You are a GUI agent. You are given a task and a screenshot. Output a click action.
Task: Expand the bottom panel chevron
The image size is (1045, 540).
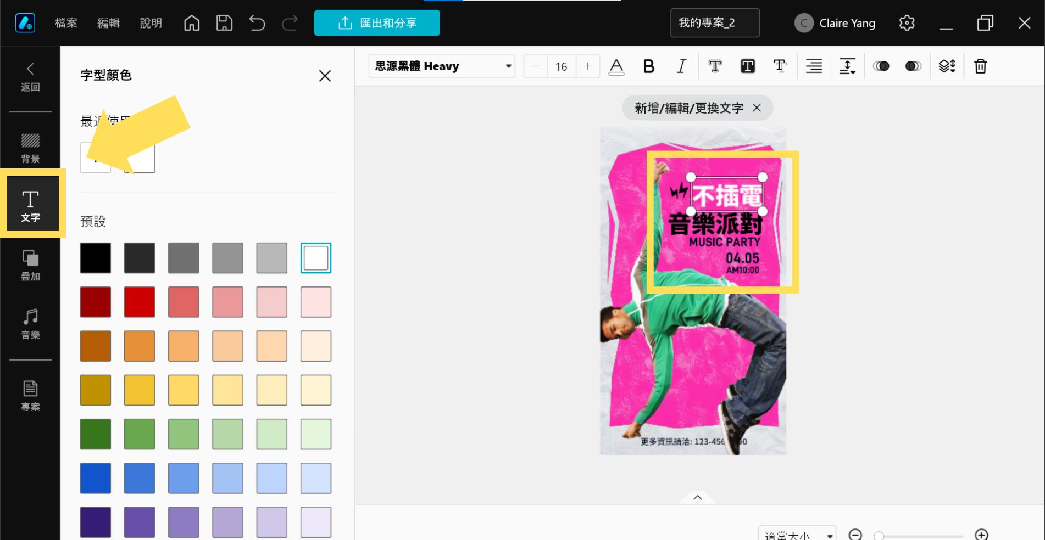697,497
